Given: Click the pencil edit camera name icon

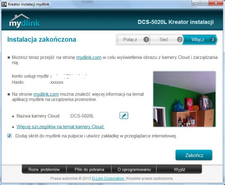Looking at the screenshot, I should 124,116.
